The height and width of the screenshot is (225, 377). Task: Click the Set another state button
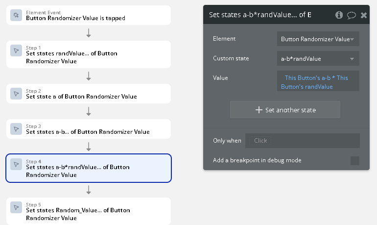(285, 110)
